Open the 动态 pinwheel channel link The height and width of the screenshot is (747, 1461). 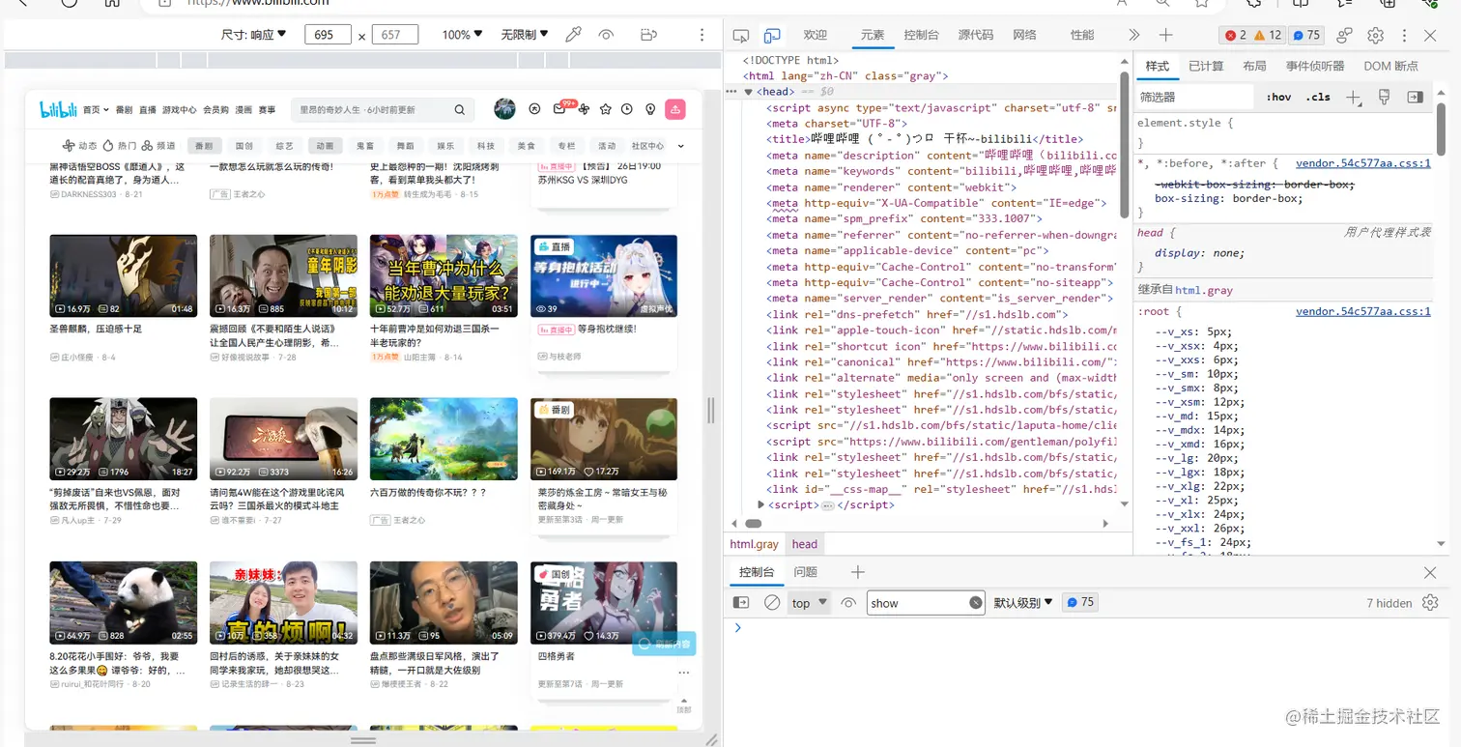point(80,146)
